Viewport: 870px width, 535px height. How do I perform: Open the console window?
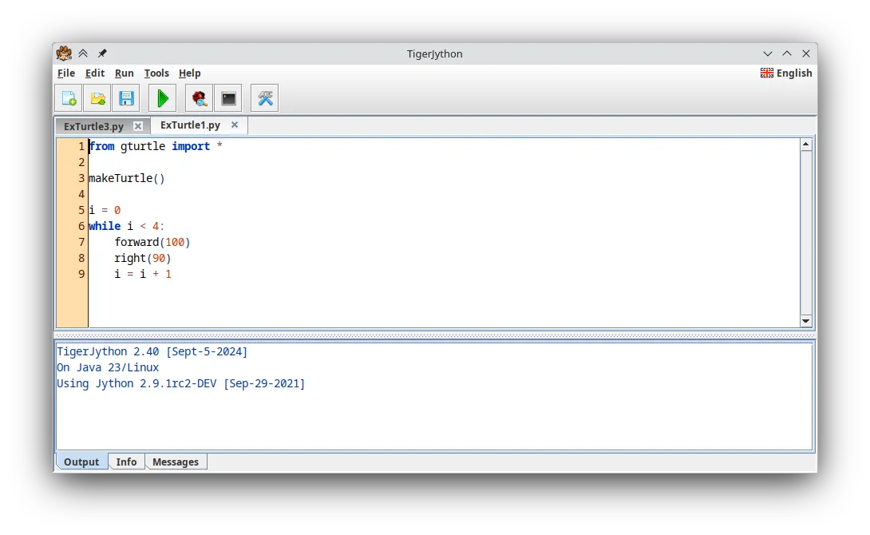click(228, 97)
